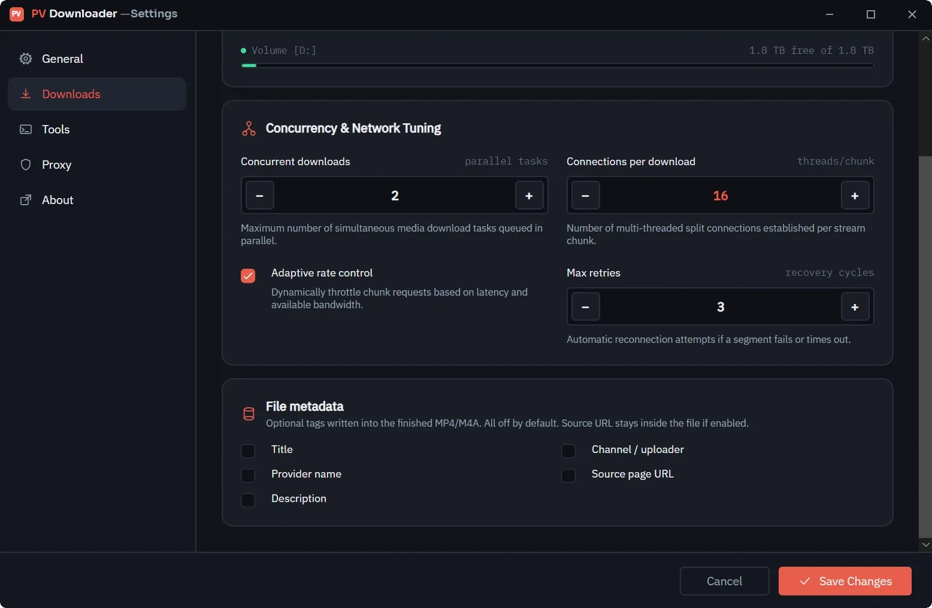Click the Cancel button
932x608 pixels.
(724, 581)
